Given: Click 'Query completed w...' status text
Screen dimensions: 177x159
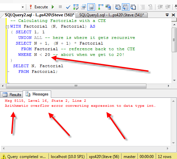Looking at the screenshot, I should tap(27, 157).
